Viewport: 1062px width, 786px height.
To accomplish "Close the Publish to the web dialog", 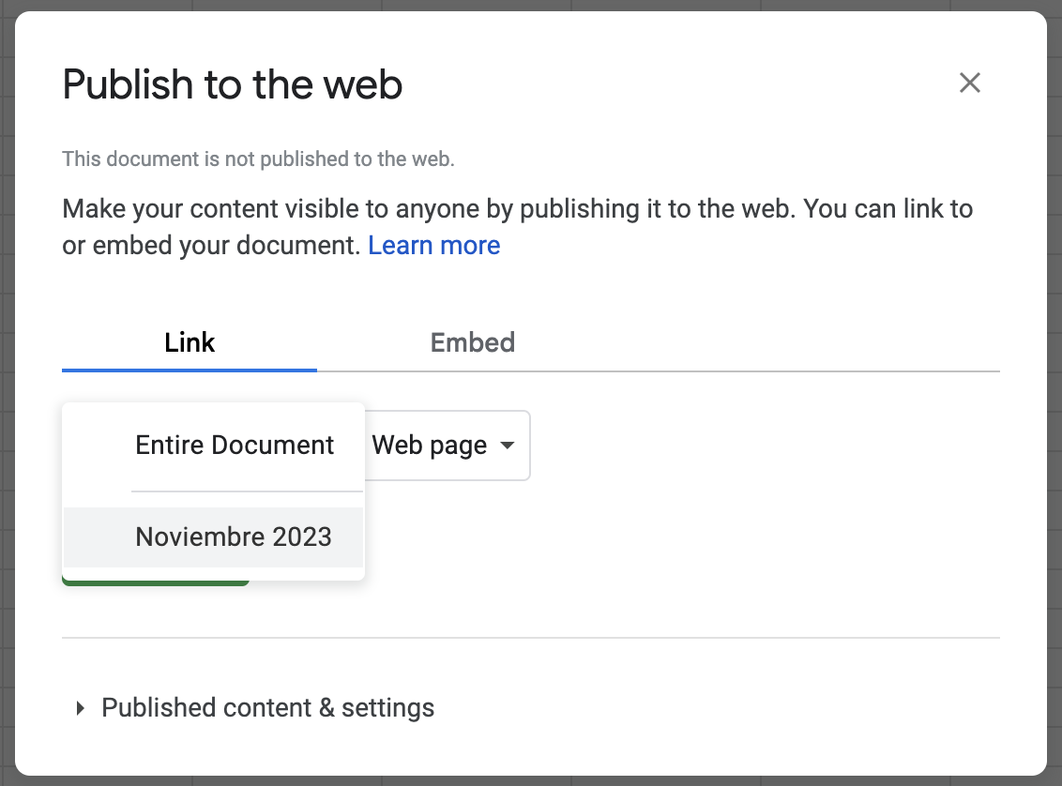I will pyautogui.click(x=969, y=83).
